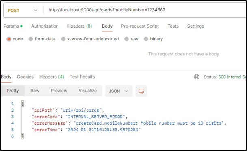Switch to the Tests tab
Screen dimensions: 247x151
[x=173, y=26]
